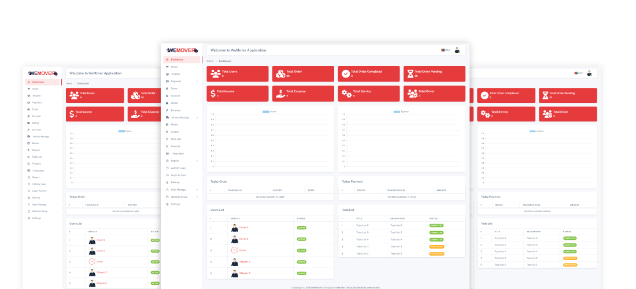Click the Home breadcrumb link in center window
Screen dimensions: 636x289
point(210,61)
